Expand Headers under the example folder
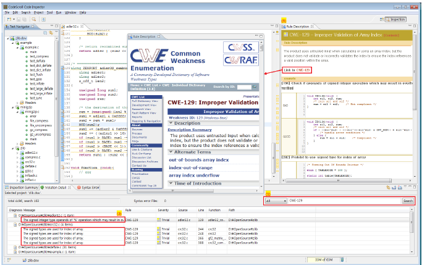The height and width of the screenshot is (265, 422). pyautogui.click(x=17, y=103)
